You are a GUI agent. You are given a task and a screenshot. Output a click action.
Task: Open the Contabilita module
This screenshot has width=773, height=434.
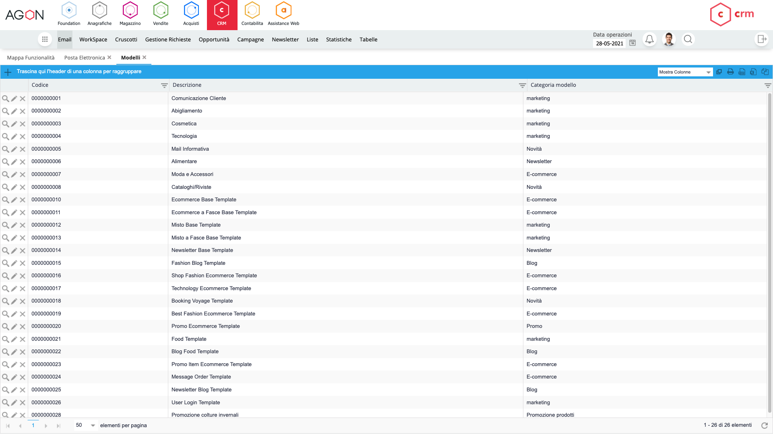coord(252,14)
